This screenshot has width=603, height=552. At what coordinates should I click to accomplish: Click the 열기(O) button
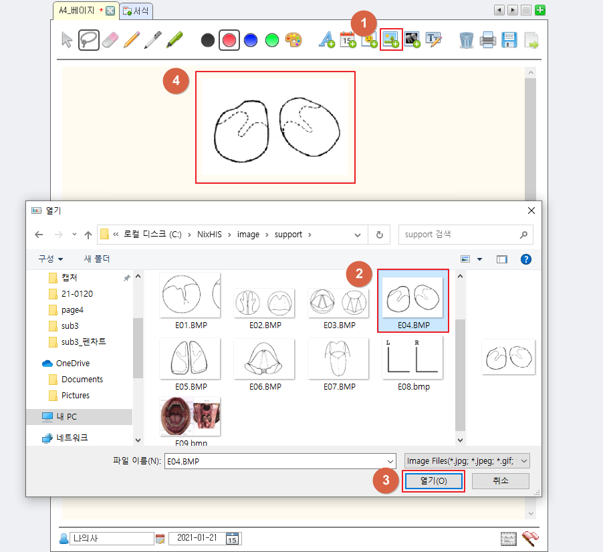(433, 481)
